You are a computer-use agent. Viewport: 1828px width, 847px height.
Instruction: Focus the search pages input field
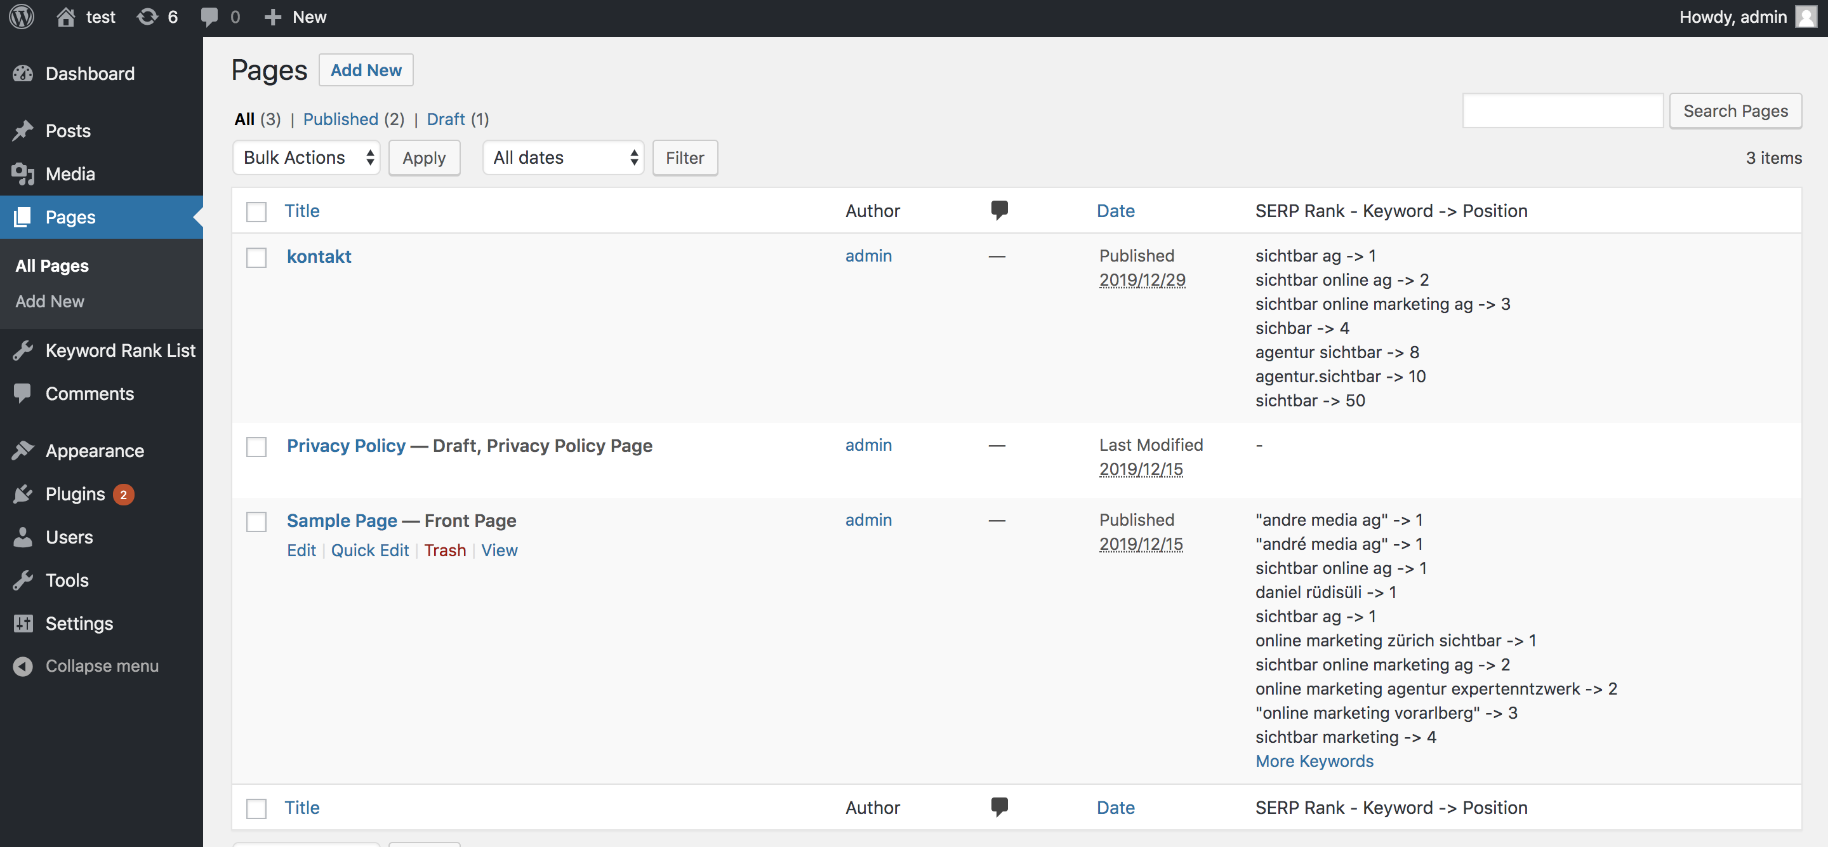(x=1563, y=110)
